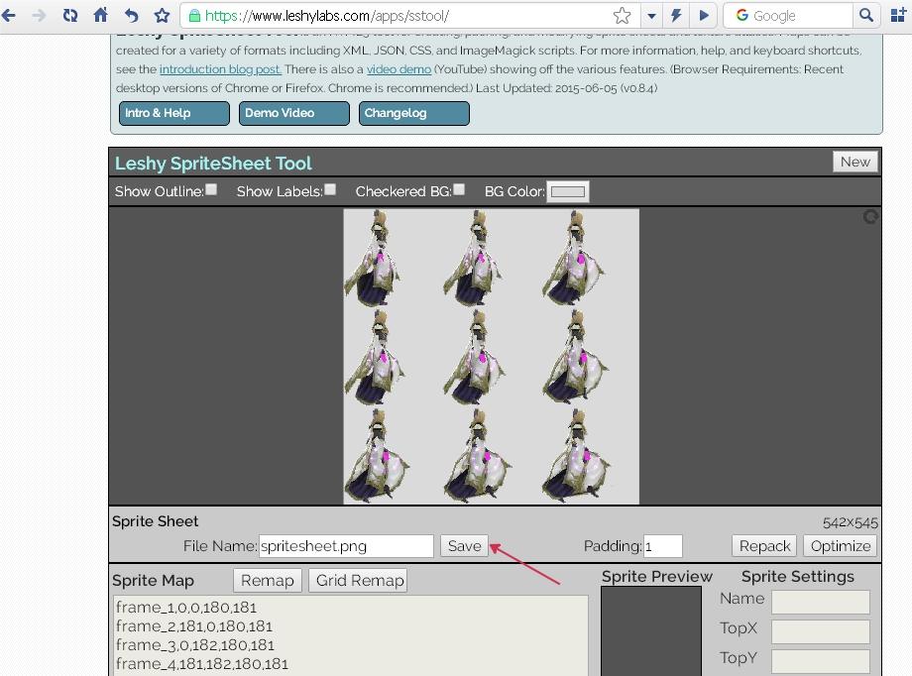This screenshot has width=912, height=676.
Task: Click the File Name text field
Action: point(346,546)
